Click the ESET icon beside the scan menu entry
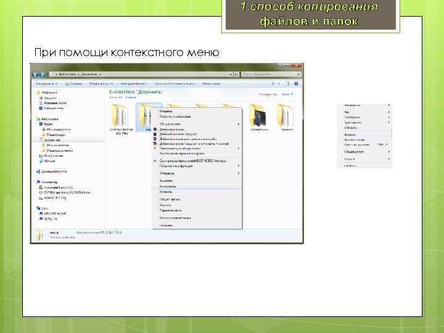This screenshot has width=444, height=333. (155, 160)
